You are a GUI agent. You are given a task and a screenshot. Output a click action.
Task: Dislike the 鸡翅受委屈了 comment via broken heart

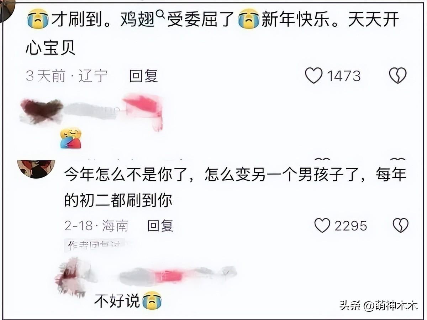tap(398, 76)
